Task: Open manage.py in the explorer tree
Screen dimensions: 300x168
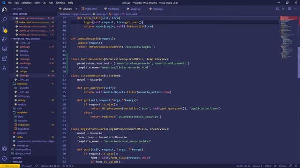Action: click(22, 145)
